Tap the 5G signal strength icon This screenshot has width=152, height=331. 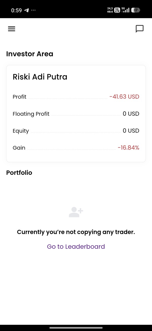click(x=125, y=10)
